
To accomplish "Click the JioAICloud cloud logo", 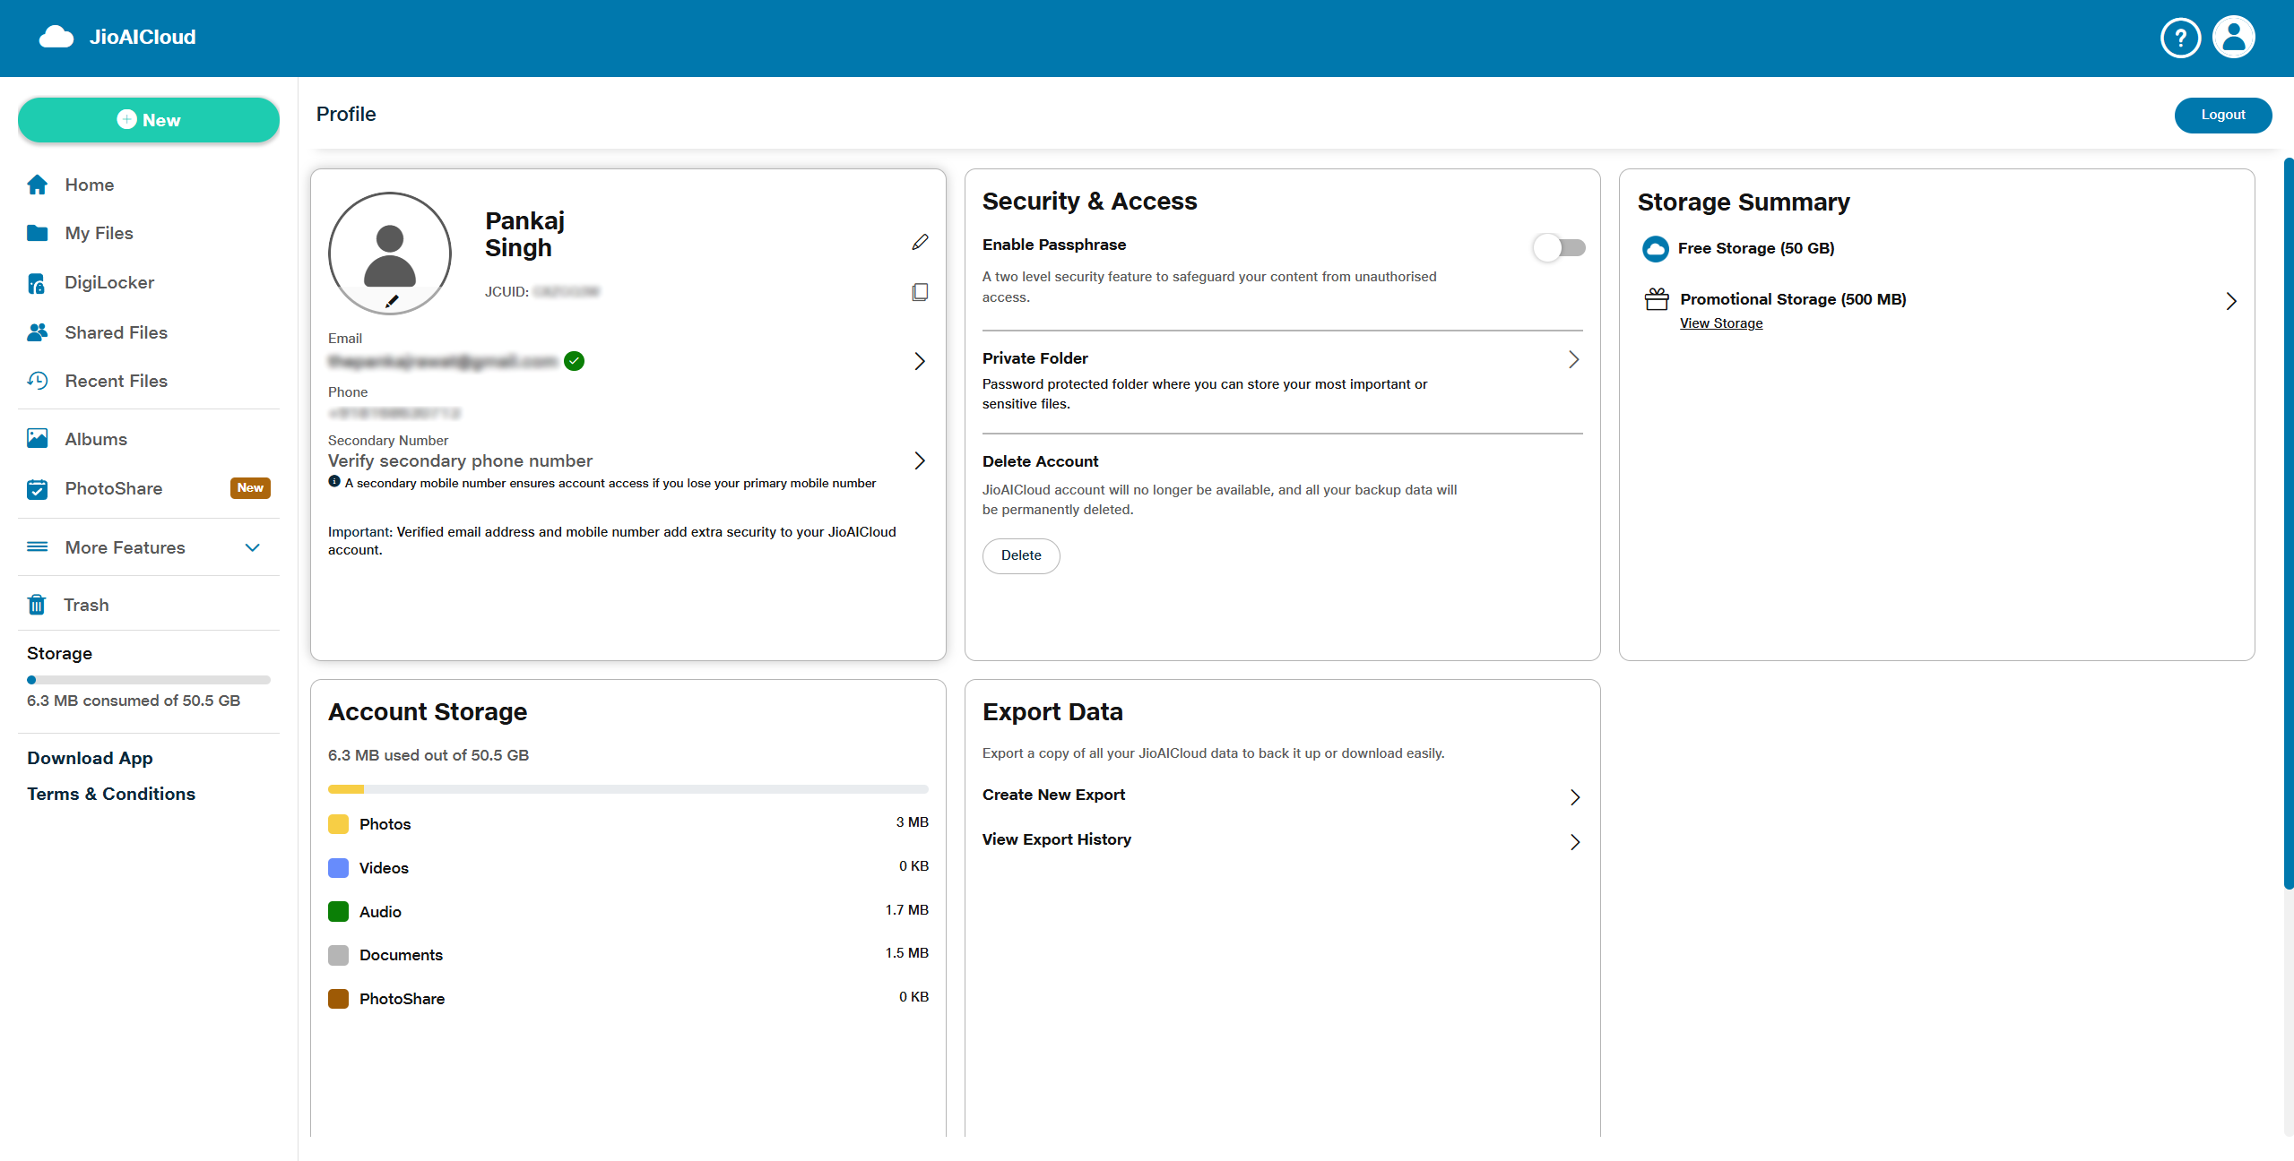I will coord(56,37).
